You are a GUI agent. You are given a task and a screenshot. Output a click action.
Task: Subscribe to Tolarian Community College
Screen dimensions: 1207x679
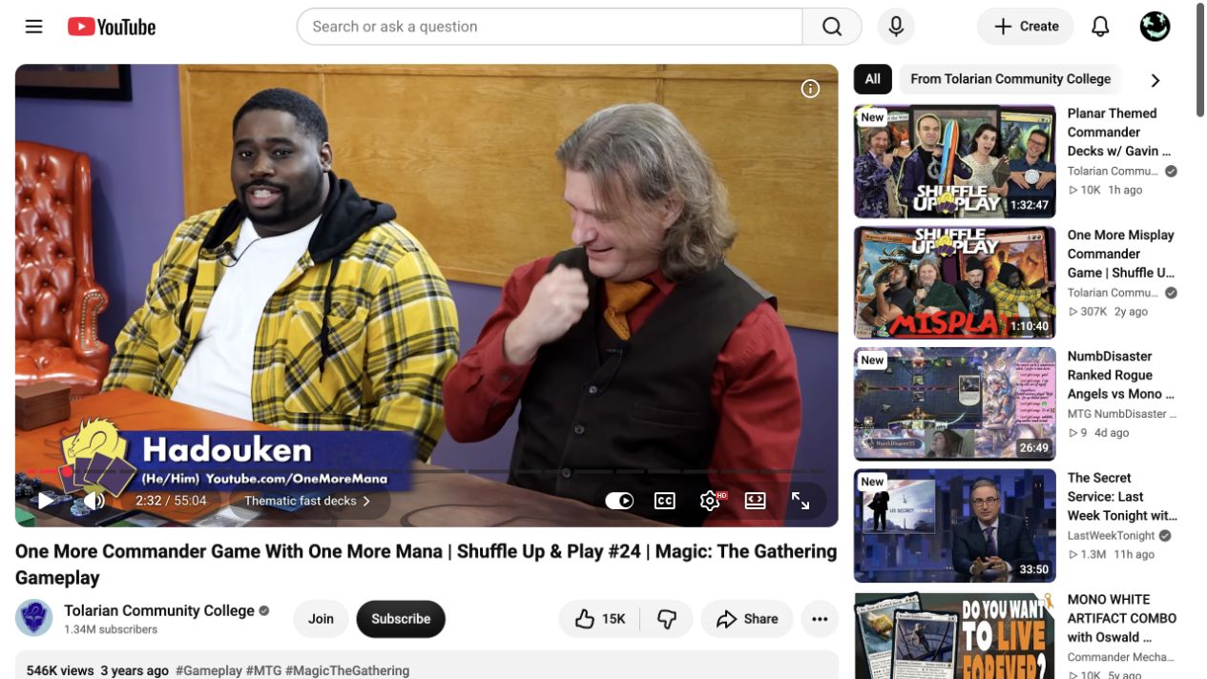pos(401,619)
